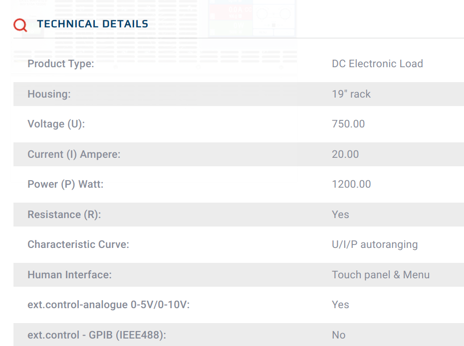Screen dimensions: 464x346
Task: Select the Resistance (R) label
Action: pos(64,215)
